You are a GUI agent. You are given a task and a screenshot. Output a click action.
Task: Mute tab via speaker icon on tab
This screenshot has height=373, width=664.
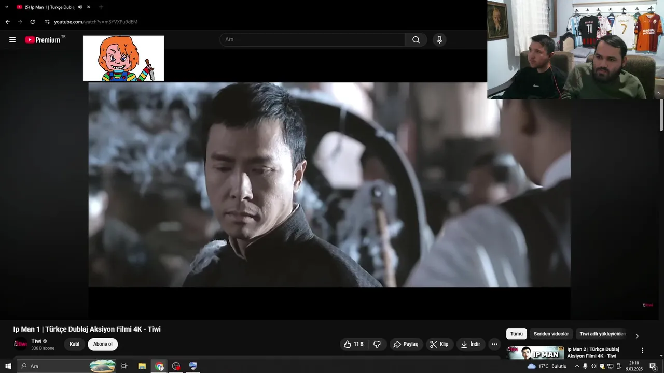[x=80, y=7]
